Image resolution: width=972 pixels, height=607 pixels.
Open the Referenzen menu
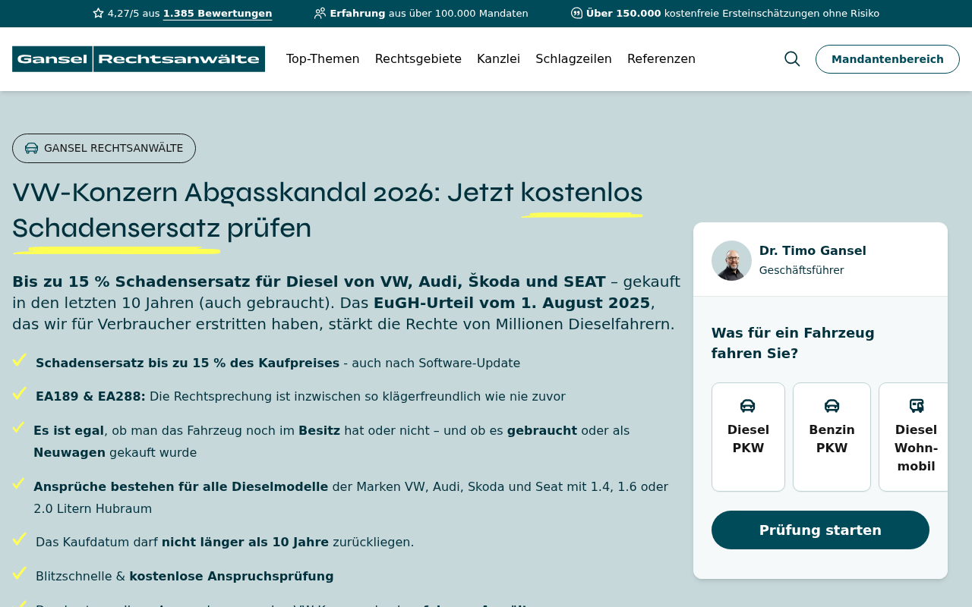(x=661, y=59)
